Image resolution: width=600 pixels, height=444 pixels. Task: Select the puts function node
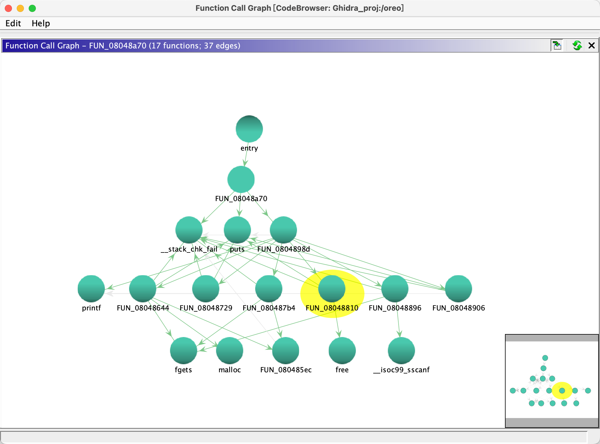(x=237, y=230)
